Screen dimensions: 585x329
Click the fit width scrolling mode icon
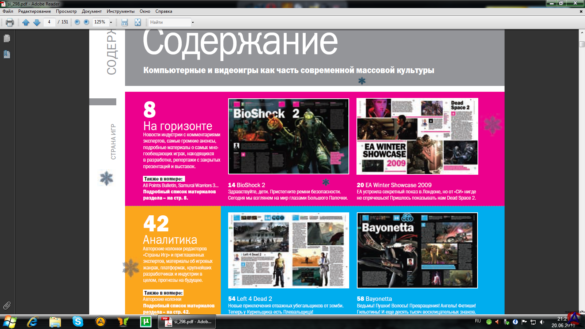coord(125,22)
